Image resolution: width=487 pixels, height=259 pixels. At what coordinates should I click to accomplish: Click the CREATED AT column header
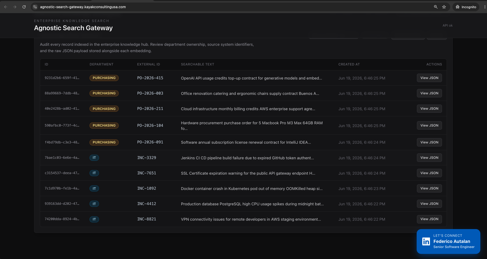point(349,64)
